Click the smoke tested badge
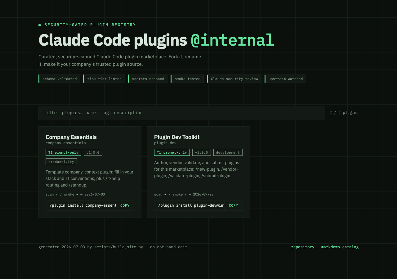This screenshot has height=279, width=397. (x=187, y=79)
